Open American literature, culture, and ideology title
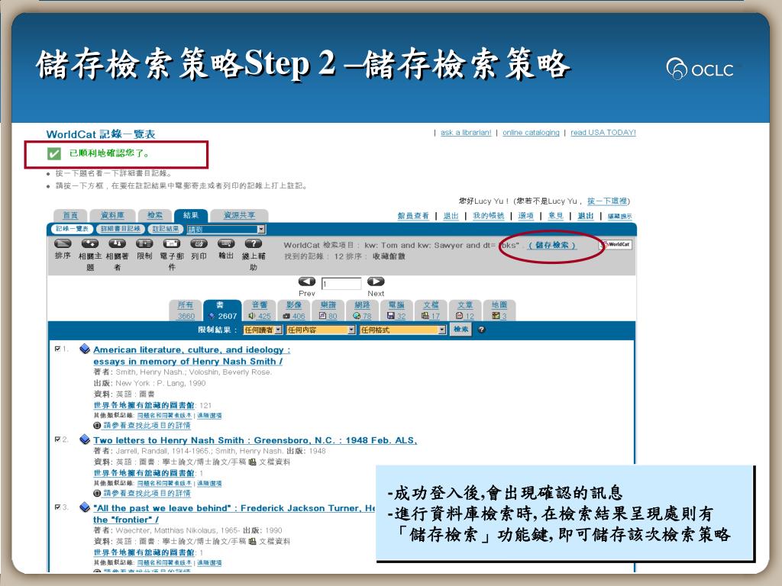 click(192, 356)
